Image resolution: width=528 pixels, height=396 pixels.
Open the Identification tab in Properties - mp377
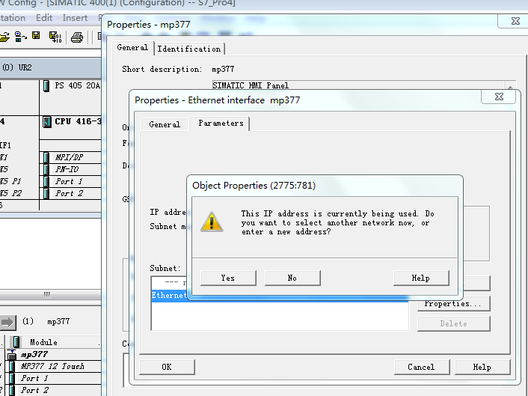pos(189,49)
